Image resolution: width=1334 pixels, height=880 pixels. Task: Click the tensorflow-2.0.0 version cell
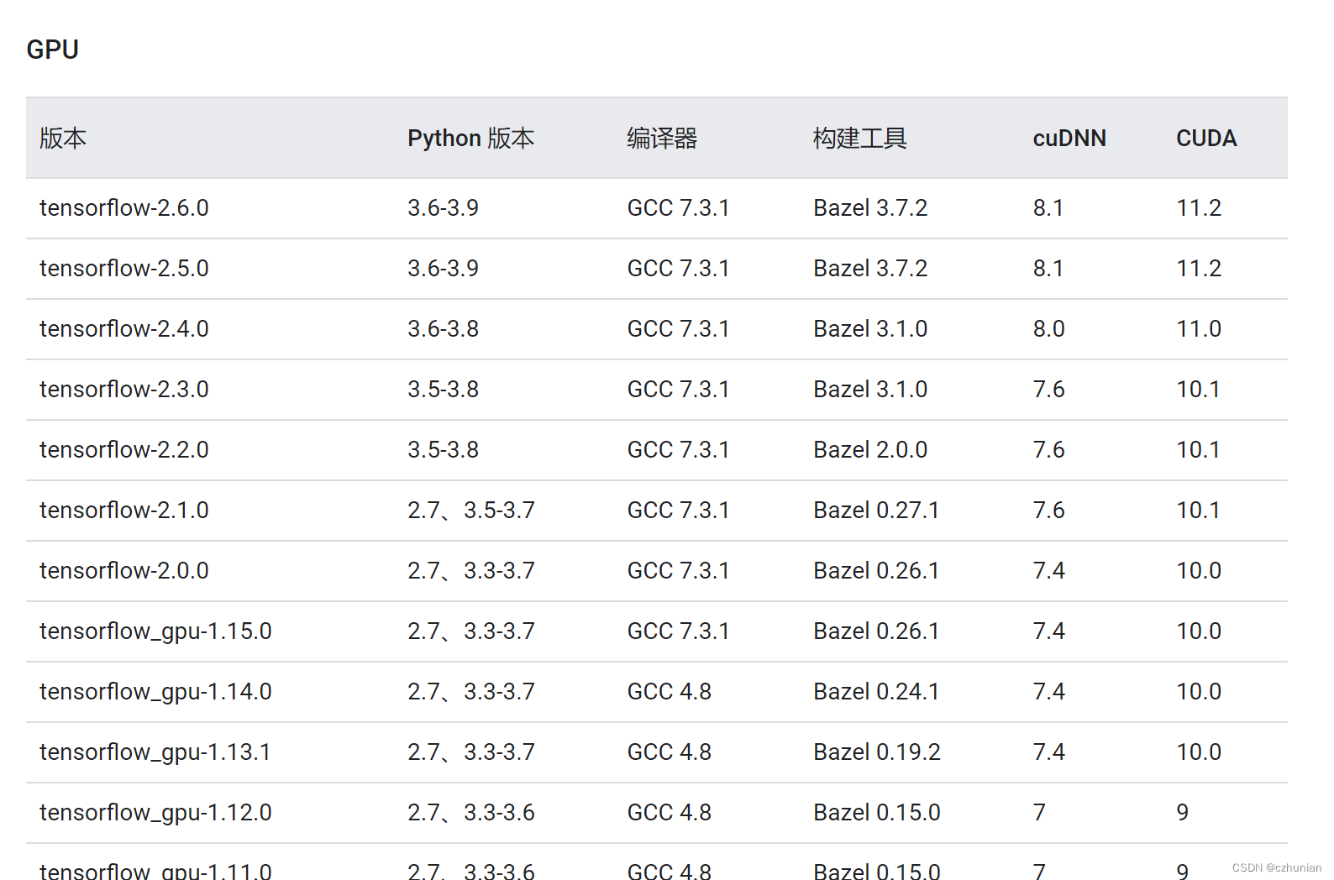(x=124, y=570)
